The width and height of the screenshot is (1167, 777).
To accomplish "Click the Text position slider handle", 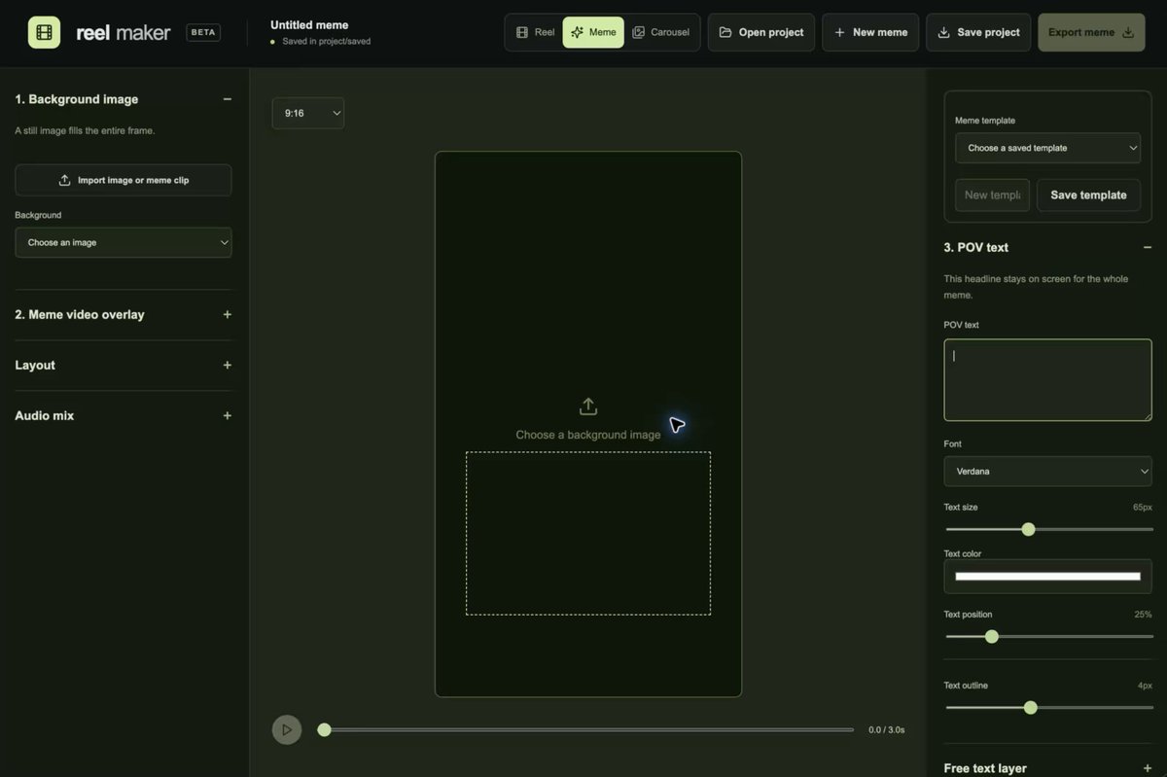I will point(992,636).
